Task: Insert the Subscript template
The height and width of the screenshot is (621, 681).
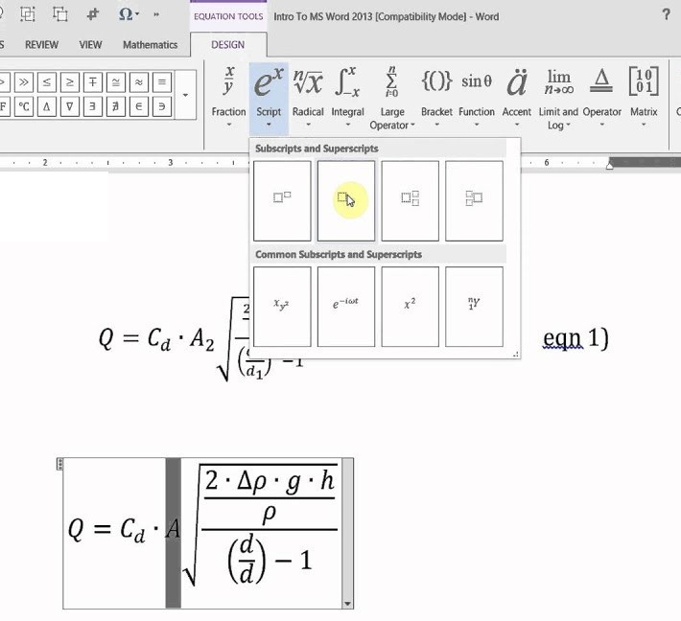Action: click(346, 199)
